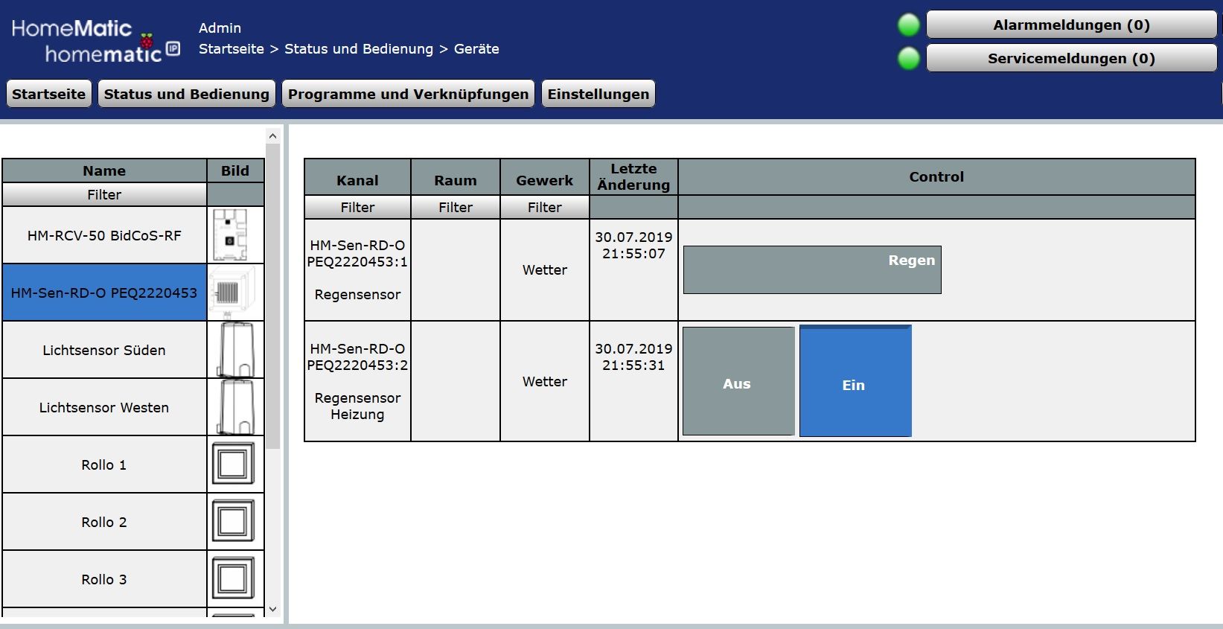Click the HomeMatic logo
The height and width of the screenshot is (629, 1223).
[x=95, y=41]
